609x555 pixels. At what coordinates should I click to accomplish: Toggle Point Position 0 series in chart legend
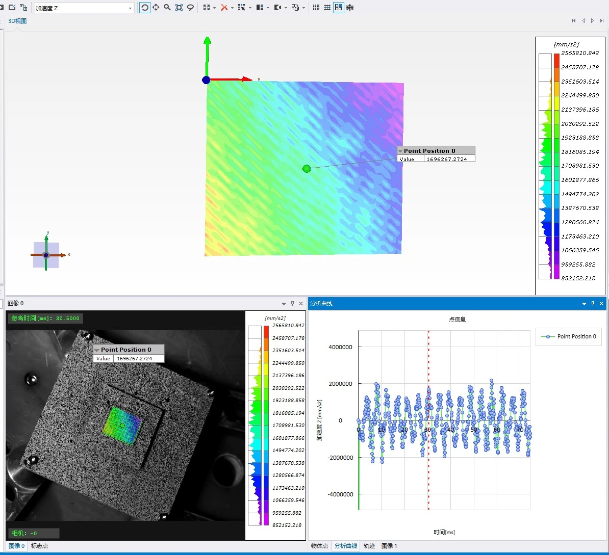569,336
